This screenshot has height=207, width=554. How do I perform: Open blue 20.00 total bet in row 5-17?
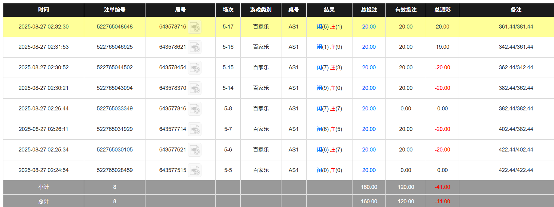[369, 27]
